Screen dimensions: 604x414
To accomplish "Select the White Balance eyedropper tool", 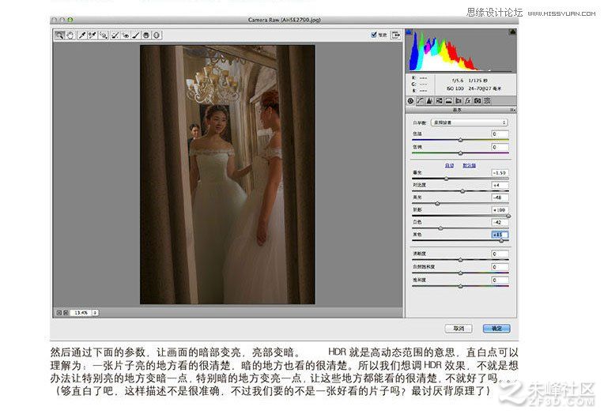I will 81,36.
